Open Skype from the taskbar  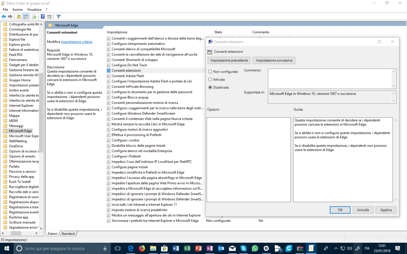click(x=243, y=248)
